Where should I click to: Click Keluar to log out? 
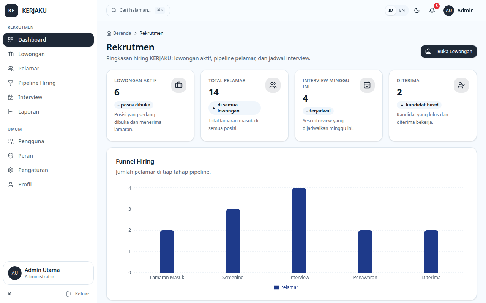coord(78,294)
